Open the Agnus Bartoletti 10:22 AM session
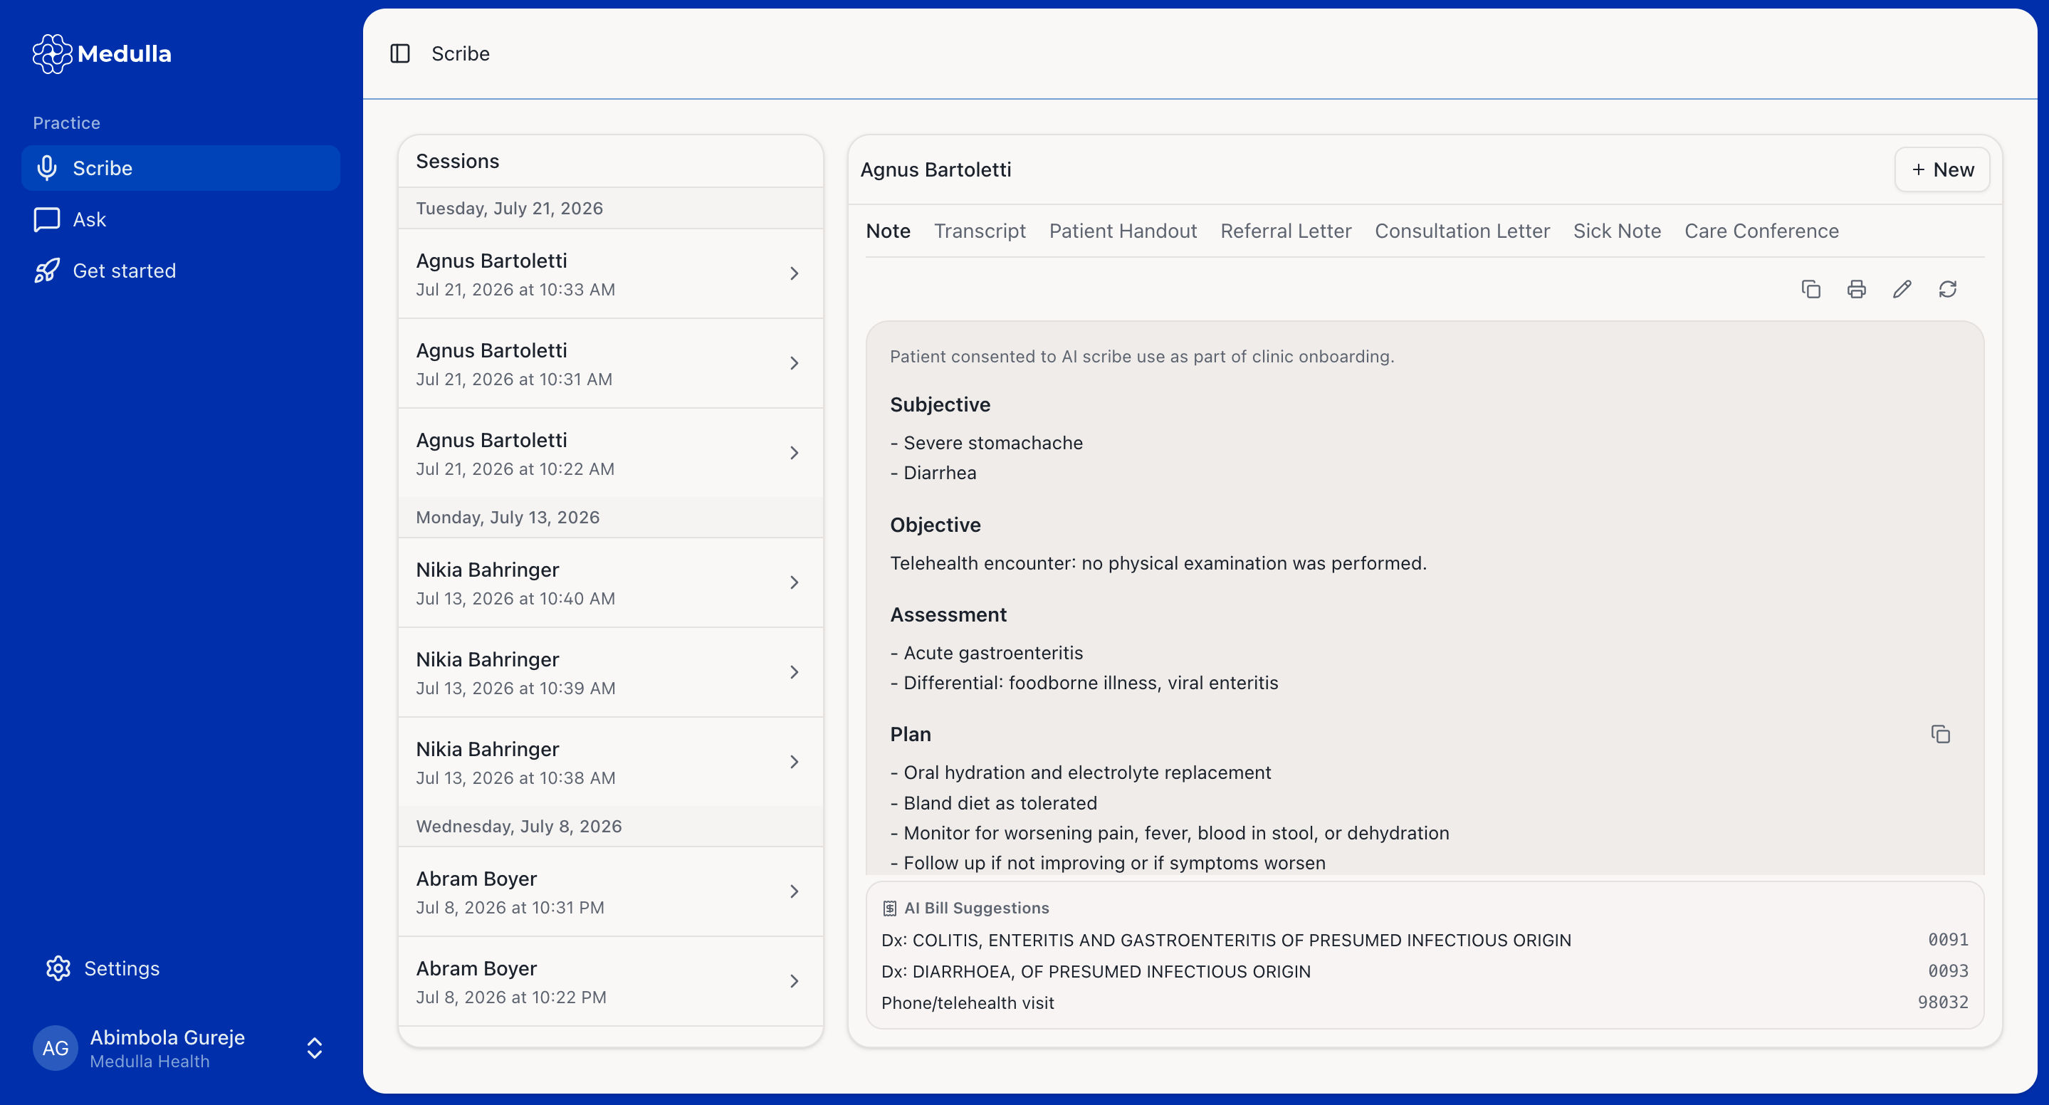2049x1105 pixels. click(x=610, y=454)
